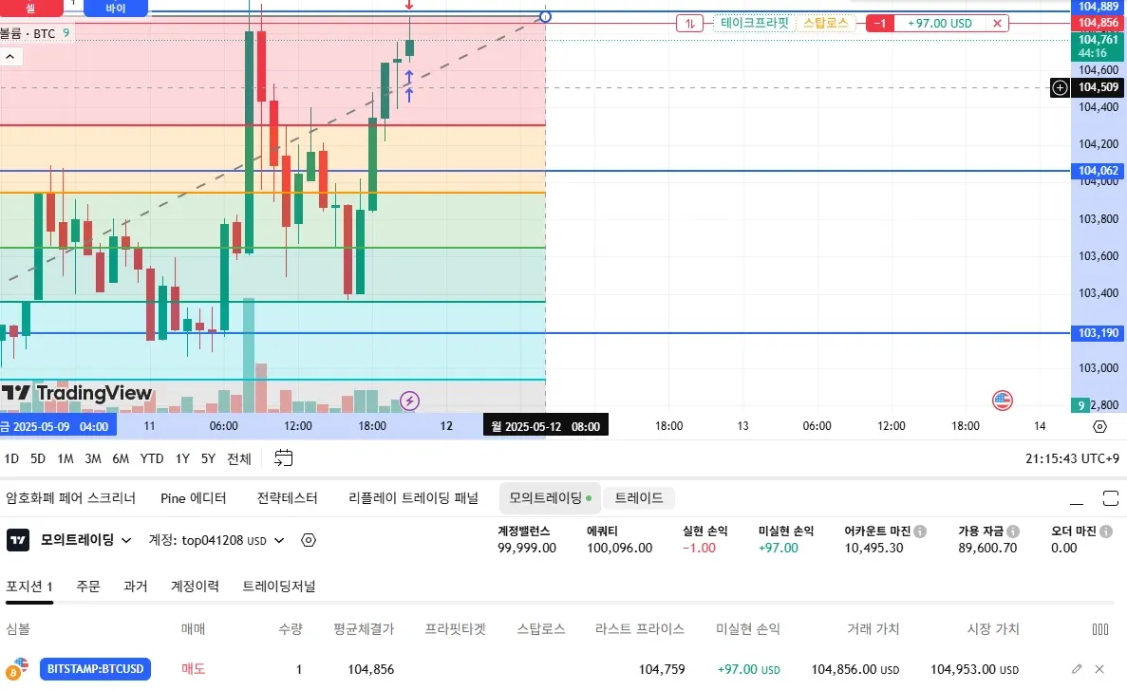Close the position with the X on the order line
The image size is (1127, 690).
pyautogui.click(x=998, y=24)
